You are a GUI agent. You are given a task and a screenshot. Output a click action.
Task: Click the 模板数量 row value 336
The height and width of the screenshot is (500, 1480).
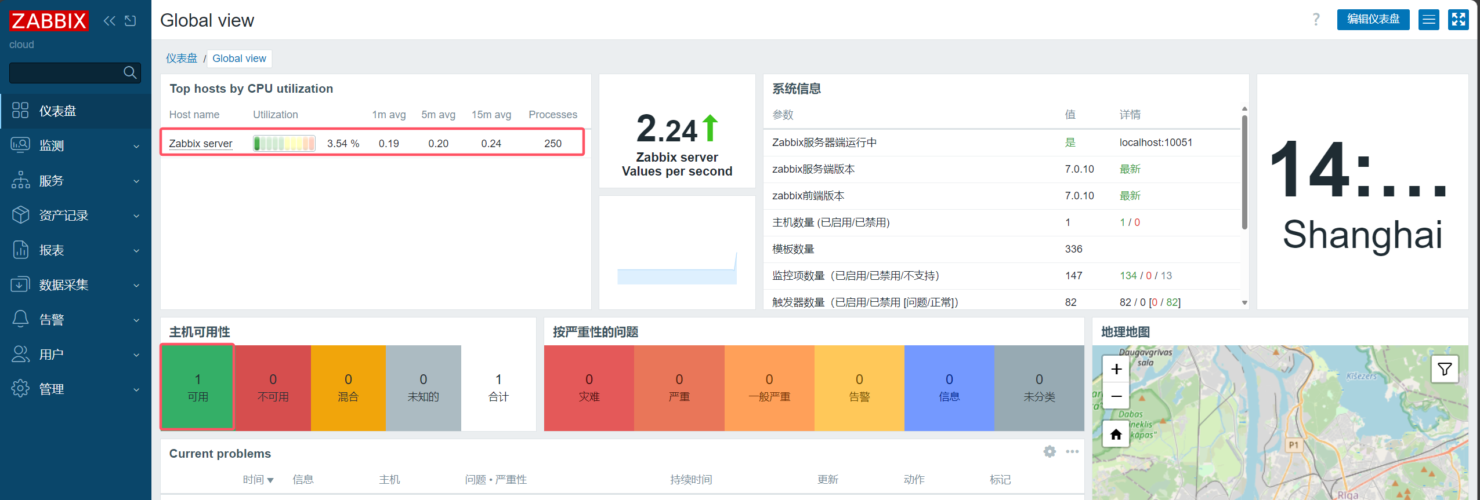coord(1073,249)
